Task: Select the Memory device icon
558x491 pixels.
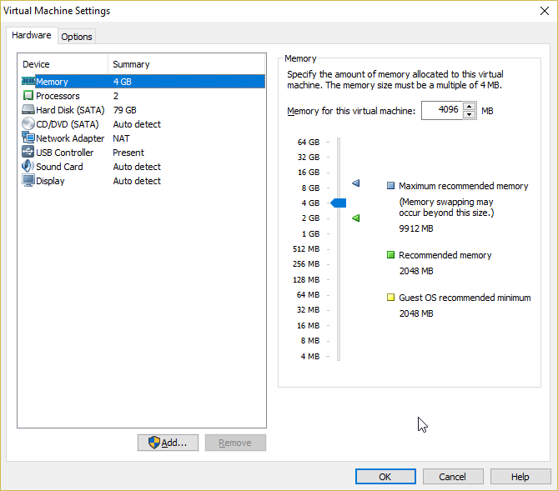Action: point(28,82)
